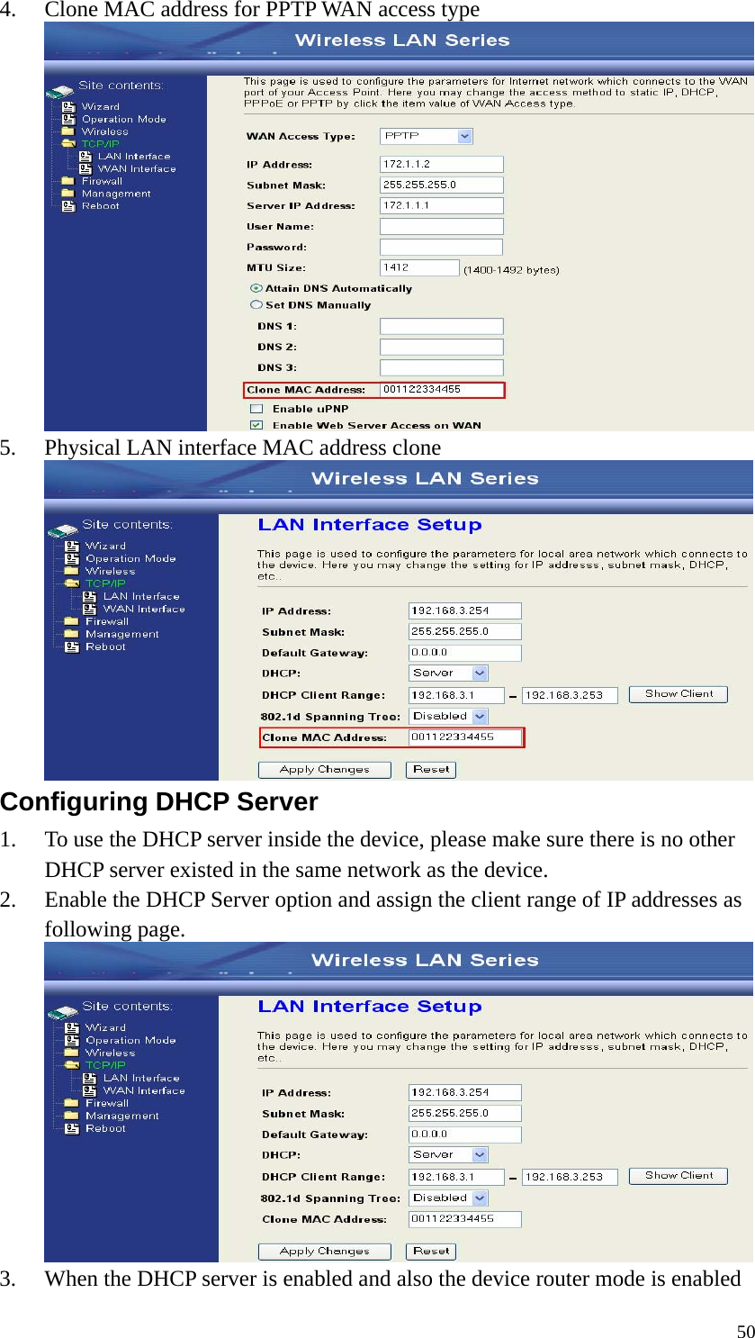The width and height of the screenshot is (755, 1338).
Task: Open Management tree label in DHCP Server section screenshot
Action: (122, 1116)
